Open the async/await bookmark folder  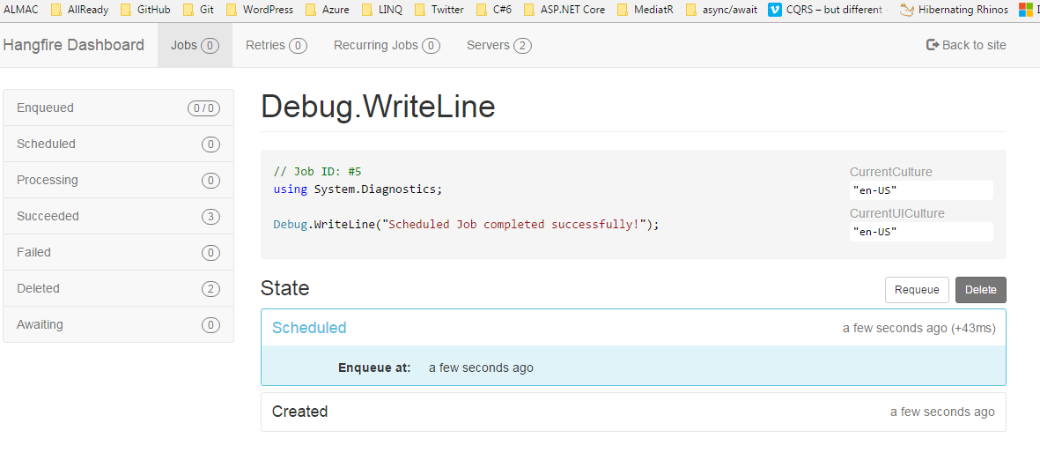721,10
